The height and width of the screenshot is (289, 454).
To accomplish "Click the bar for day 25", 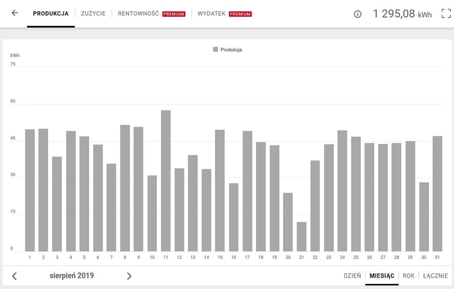I will point(356,194).
